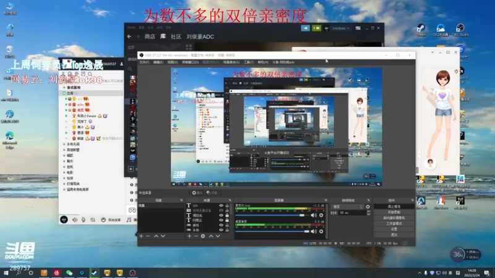Click Steam add-a-game plus icon
This screenshot has width=495, height=278.
[131, 169]
